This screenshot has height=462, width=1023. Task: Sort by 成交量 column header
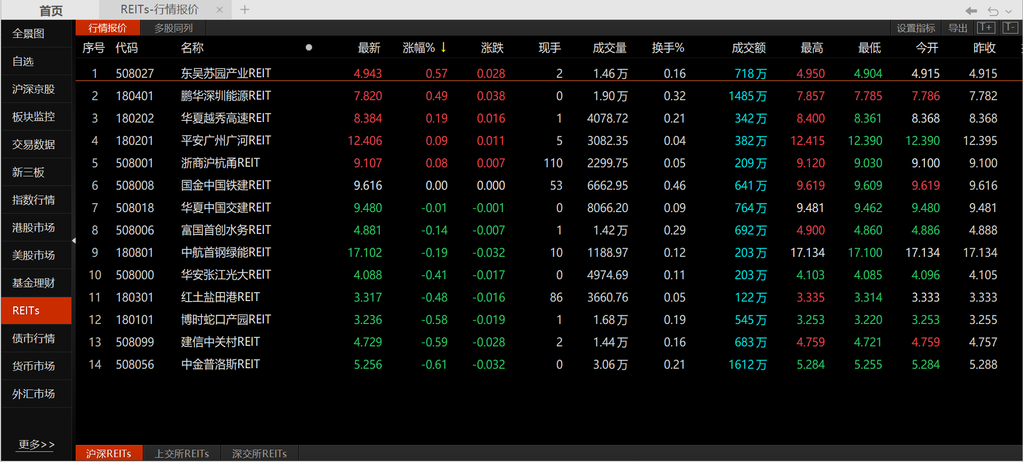click(x=610, y=48)
